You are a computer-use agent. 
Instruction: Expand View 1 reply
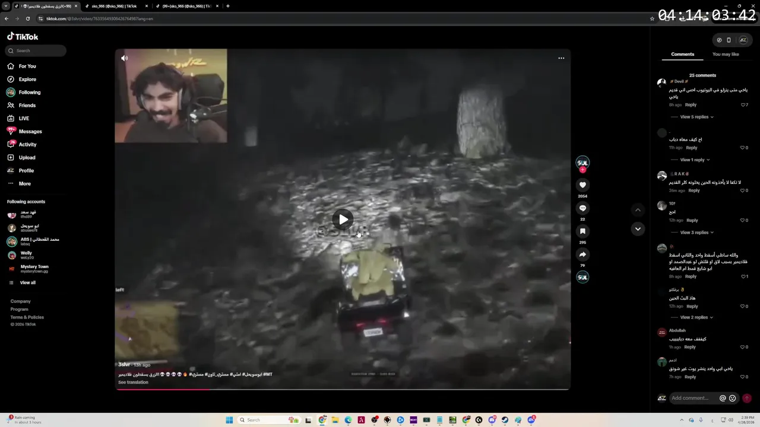695,160
